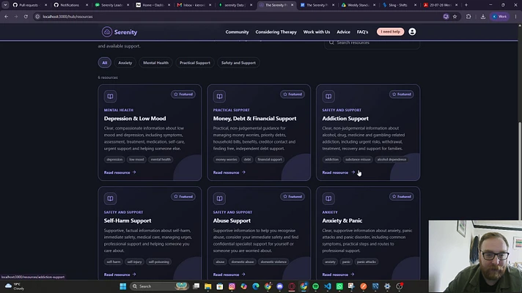Image resolution: width=522 pixels, height=293 pixels.
Task: Click the book icon on Addiction Support card
Action: 328,97
